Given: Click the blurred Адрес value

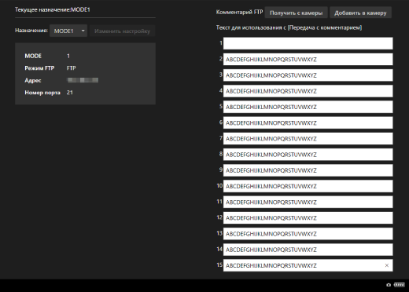Looking at the screenshot, I should point(83,80).
